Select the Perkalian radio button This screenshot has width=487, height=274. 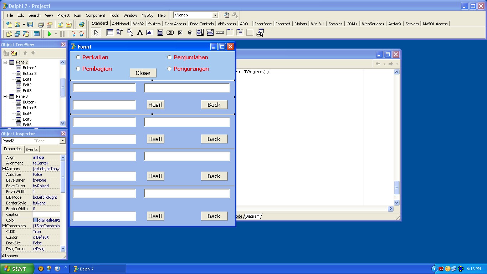click(78, 57)
